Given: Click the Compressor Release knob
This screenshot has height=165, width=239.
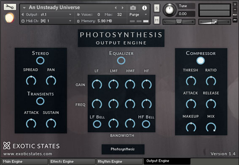Looking at the screenshot, I should point(211,104).
